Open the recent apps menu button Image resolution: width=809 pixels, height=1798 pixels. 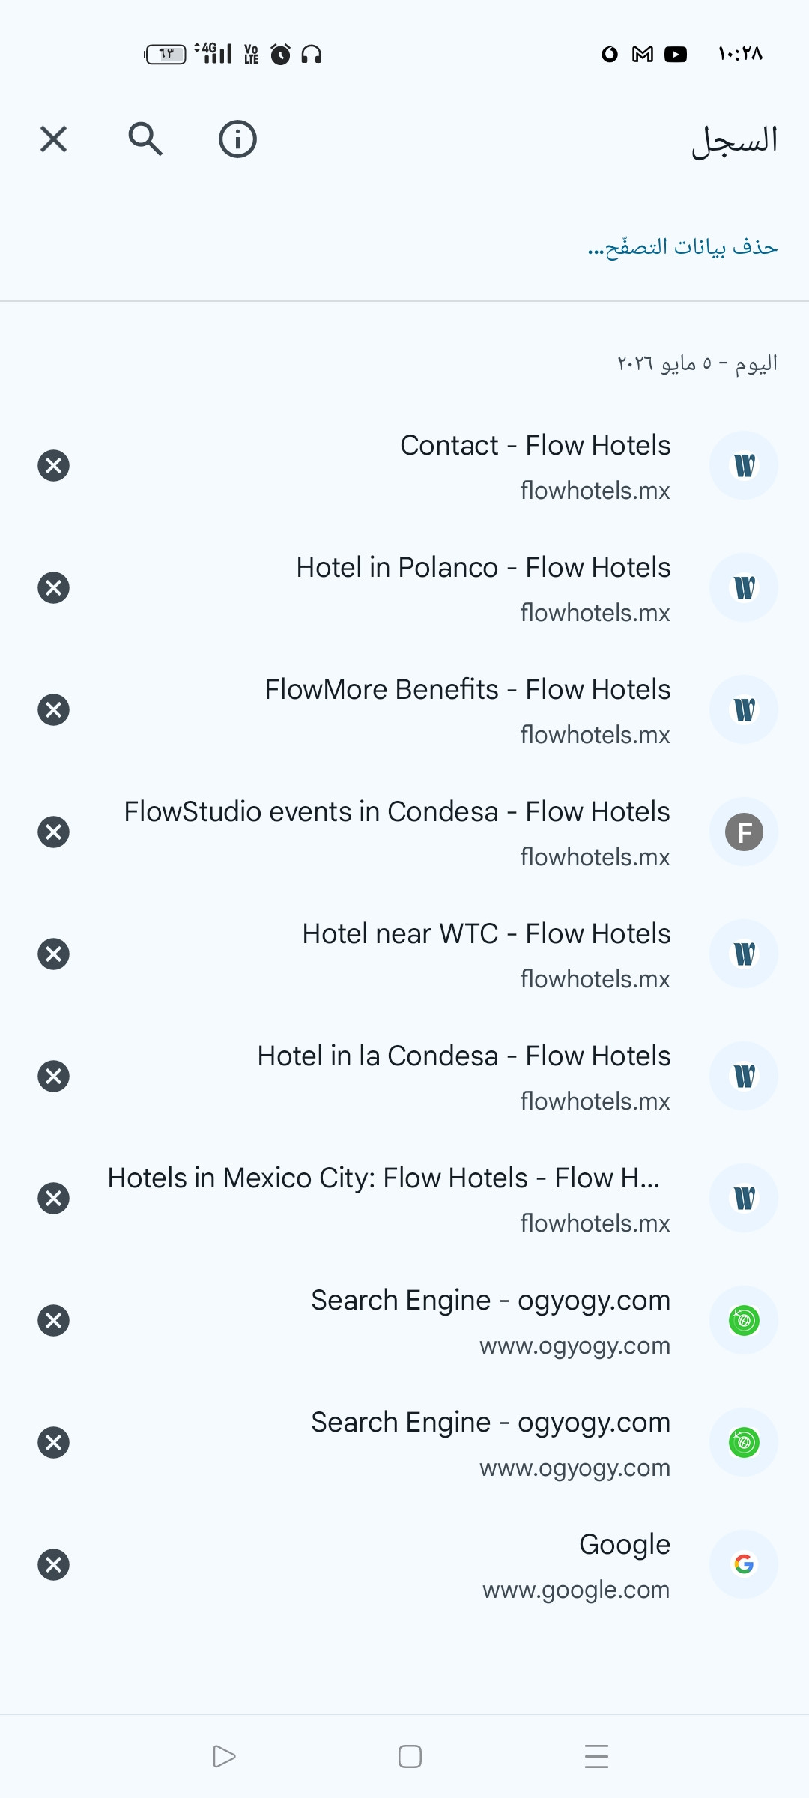pyautogui.click(x=596, y=1756)
